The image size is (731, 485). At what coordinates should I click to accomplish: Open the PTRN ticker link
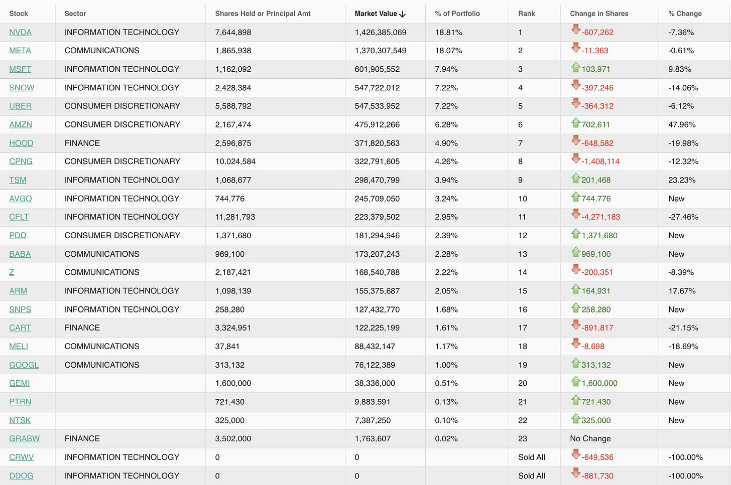coord(20,402)
